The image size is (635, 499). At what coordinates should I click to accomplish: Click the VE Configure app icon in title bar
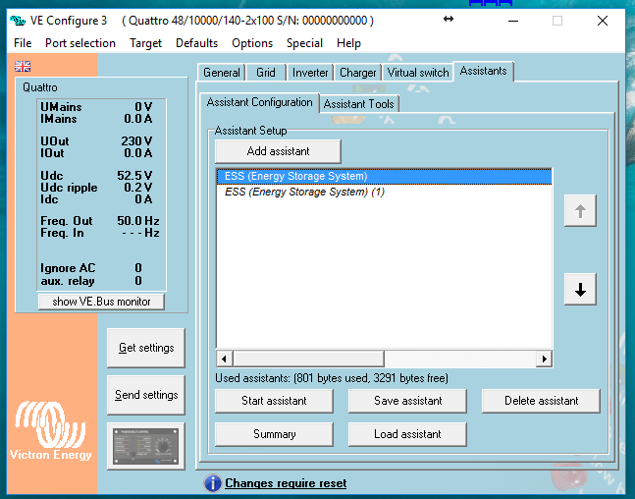coord(18,21)
